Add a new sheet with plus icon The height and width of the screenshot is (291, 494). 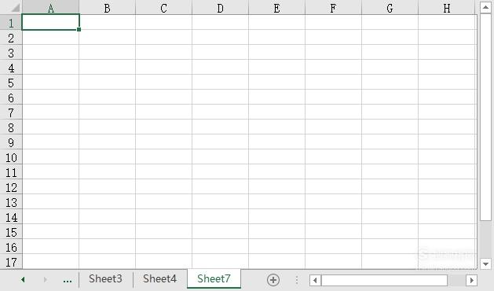(x=273, y=280)
